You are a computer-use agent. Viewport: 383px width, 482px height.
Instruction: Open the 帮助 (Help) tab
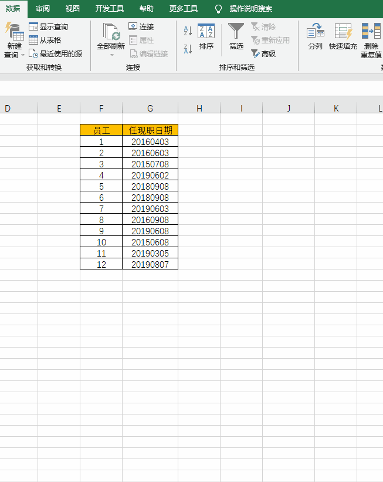coord(147,9)
